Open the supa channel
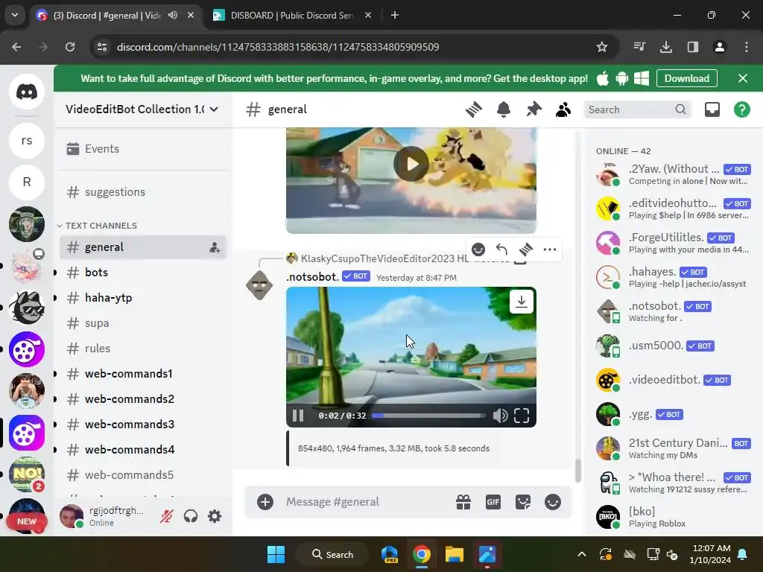 coord(143,323)
